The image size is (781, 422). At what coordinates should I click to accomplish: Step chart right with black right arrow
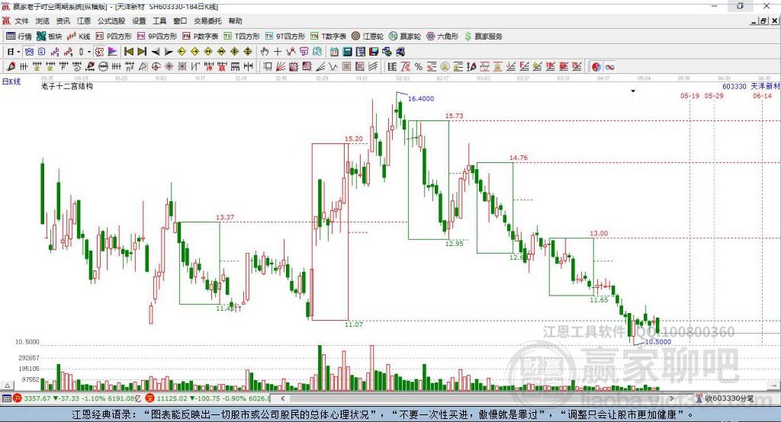169,52
